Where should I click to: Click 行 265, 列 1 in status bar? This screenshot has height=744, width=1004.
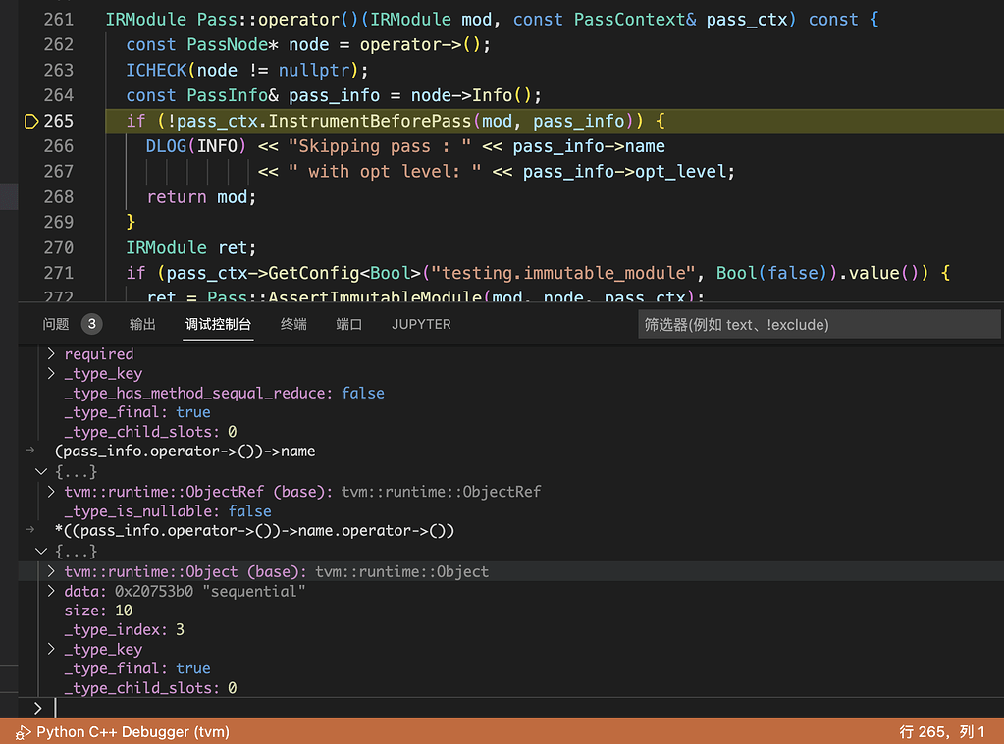[x=941, y=732]
